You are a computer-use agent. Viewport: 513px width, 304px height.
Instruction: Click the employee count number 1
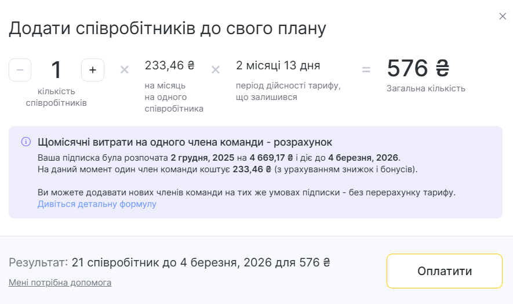pyautogui.click(x=56, y=70)
